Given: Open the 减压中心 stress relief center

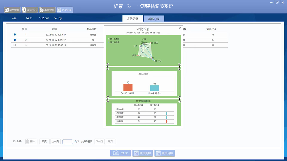Looking at the screenshot, I should [47, 10].
